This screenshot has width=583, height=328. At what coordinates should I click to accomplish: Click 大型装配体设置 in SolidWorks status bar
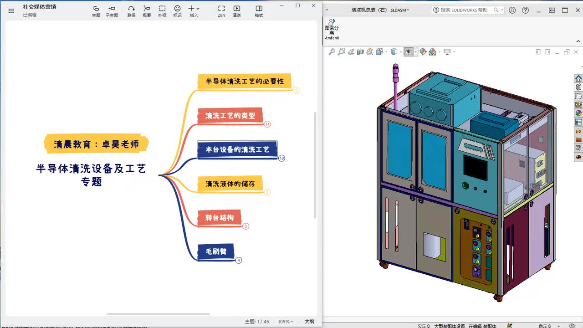tap(449, 326)
